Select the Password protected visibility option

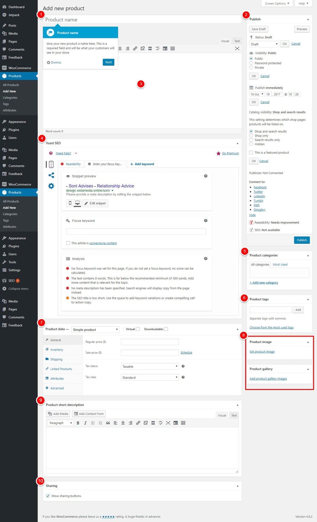(x=251, y=63)
